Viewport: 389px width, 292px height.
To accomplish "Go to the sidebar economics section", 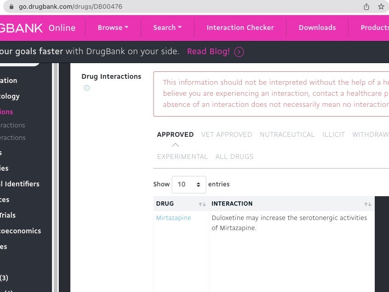I will pos(20,231).
